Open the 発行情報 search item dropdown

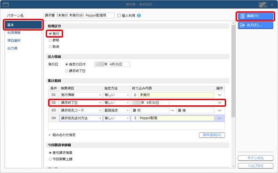point(81,95)
